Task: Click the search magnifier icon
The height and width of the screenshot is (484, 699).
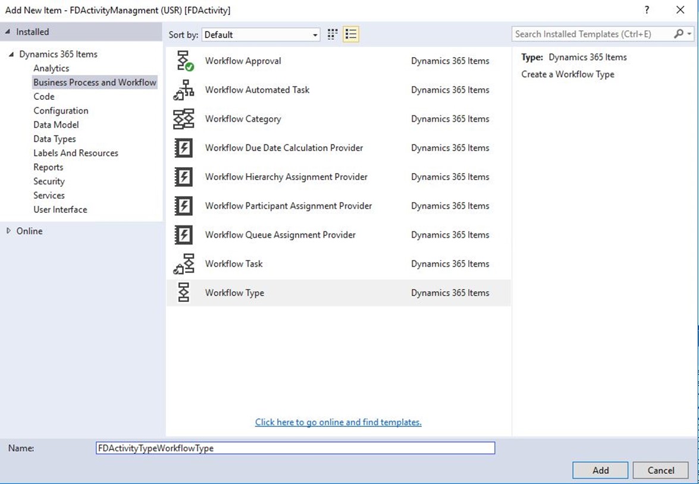Action: click(679, 34)
